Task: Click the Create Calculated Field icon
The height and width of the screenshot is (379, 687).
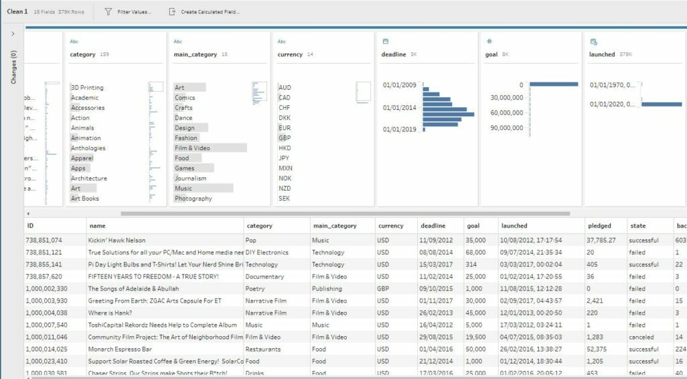Action: (172, 12)
